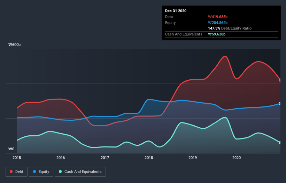
Task: Click the 2015 x-axis label
Action: pyautogui.click(x=17, y=158)
